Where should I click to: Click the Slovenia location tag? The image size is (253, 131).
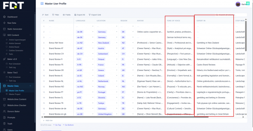tap(102, 98)
